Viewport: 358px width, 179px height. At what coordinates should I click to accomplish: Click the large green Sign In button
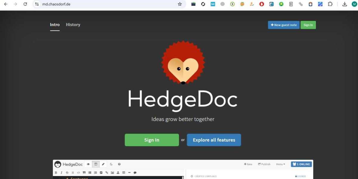(152, 140)
